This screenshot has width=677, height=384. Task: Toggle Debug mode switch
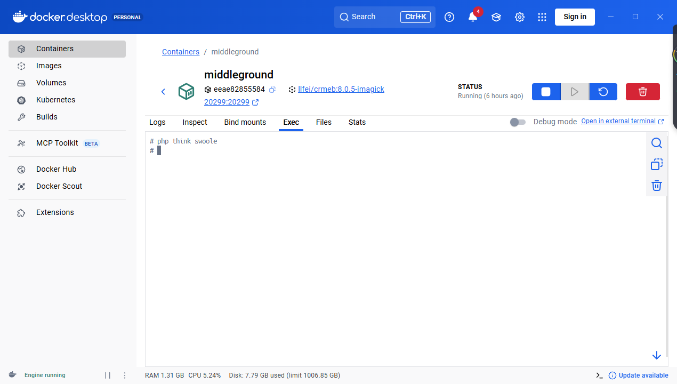tap(518, 122)
